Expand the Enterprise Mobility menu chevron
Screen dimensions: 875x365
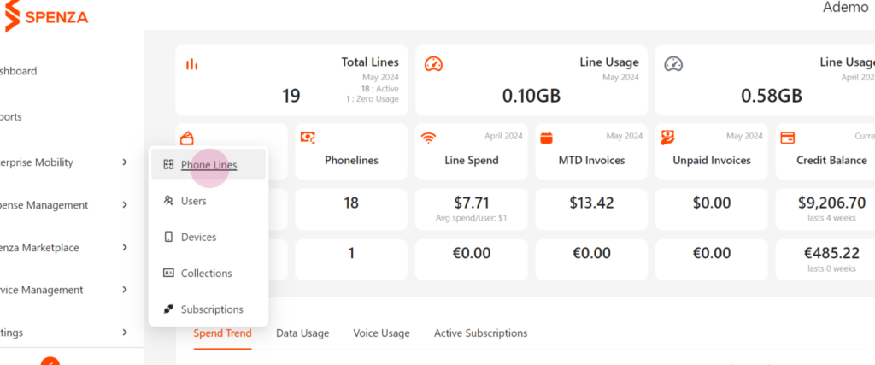click(125, 162)
